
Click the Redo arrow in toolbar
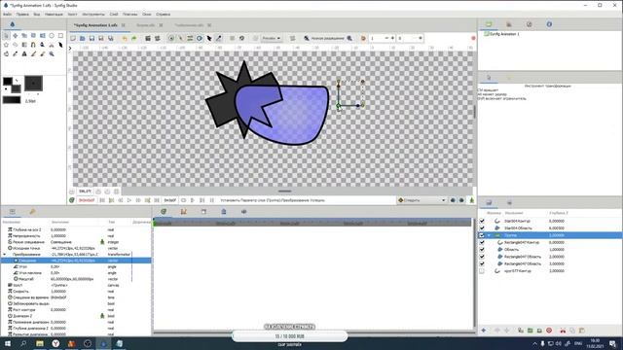click(x=134, y=39)
